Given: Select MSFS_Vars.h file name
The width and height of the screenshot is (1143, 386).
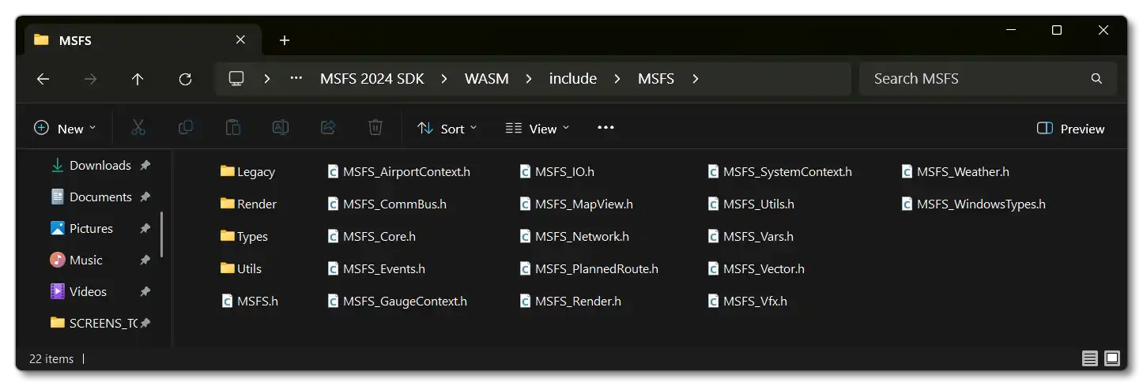Looking at the screenshot, I should click(x=758, y=236).
